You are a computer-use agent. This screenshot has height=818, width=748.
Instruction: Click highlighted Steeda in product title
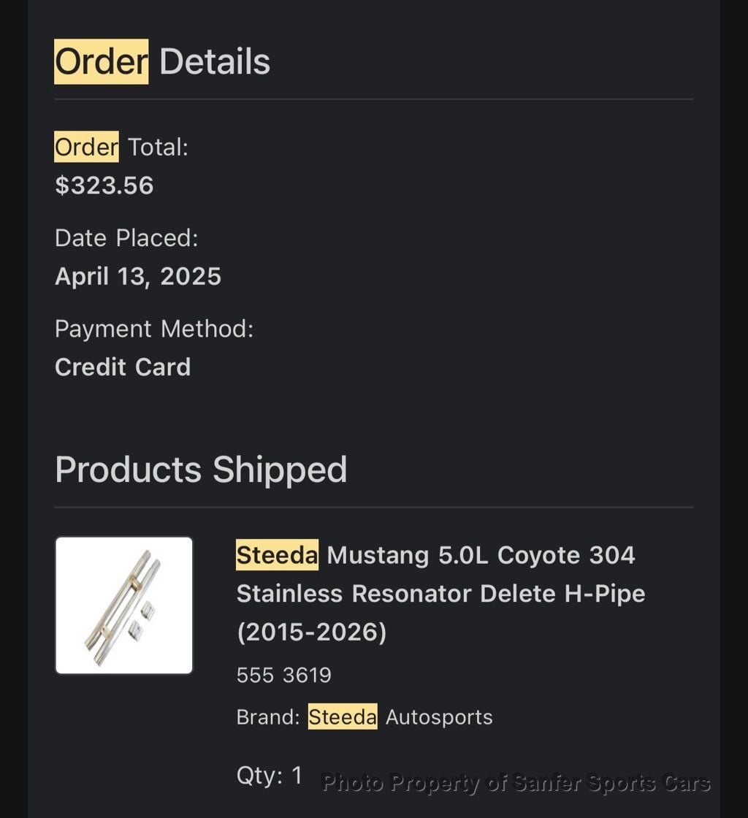277,555
